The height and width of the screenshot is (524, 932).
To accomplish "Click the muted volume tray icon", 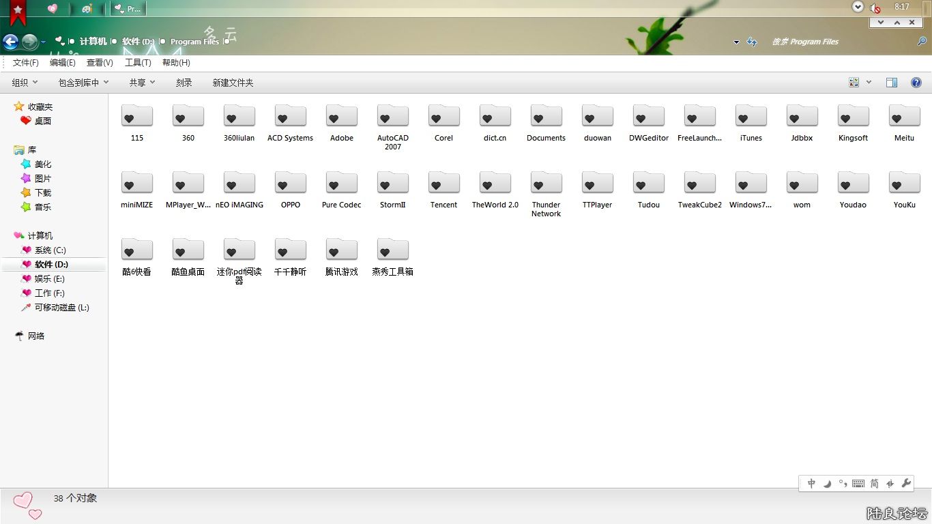I will 875,8.
